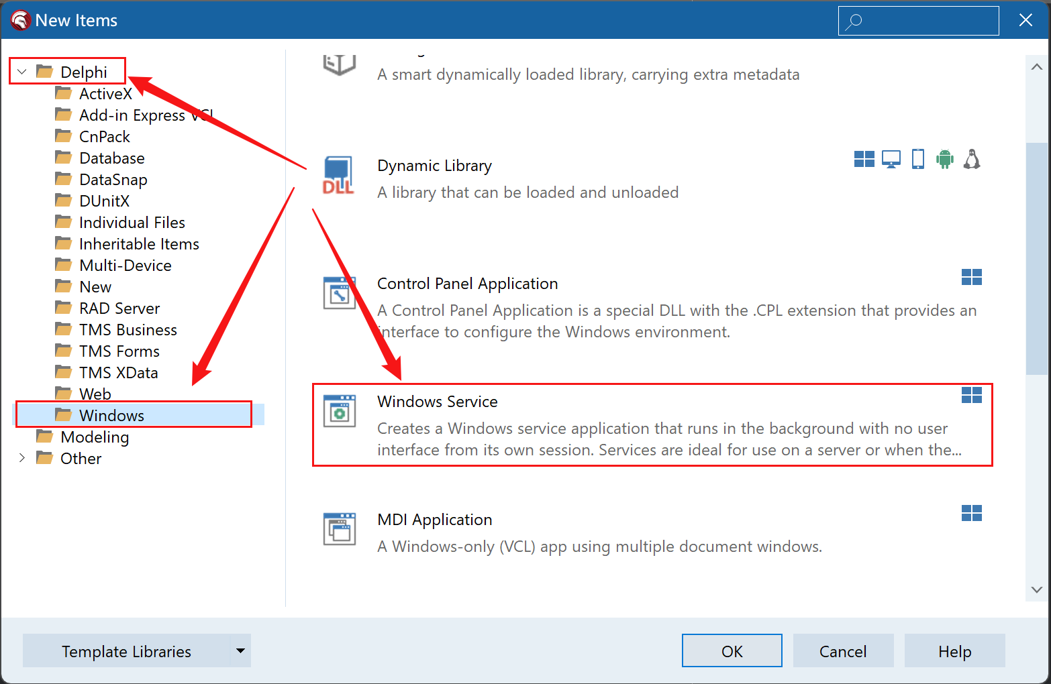Image resolution: width=1051 pixels, height=684 pixels.
Task: Click the search input field
Action: pos(918,21)
